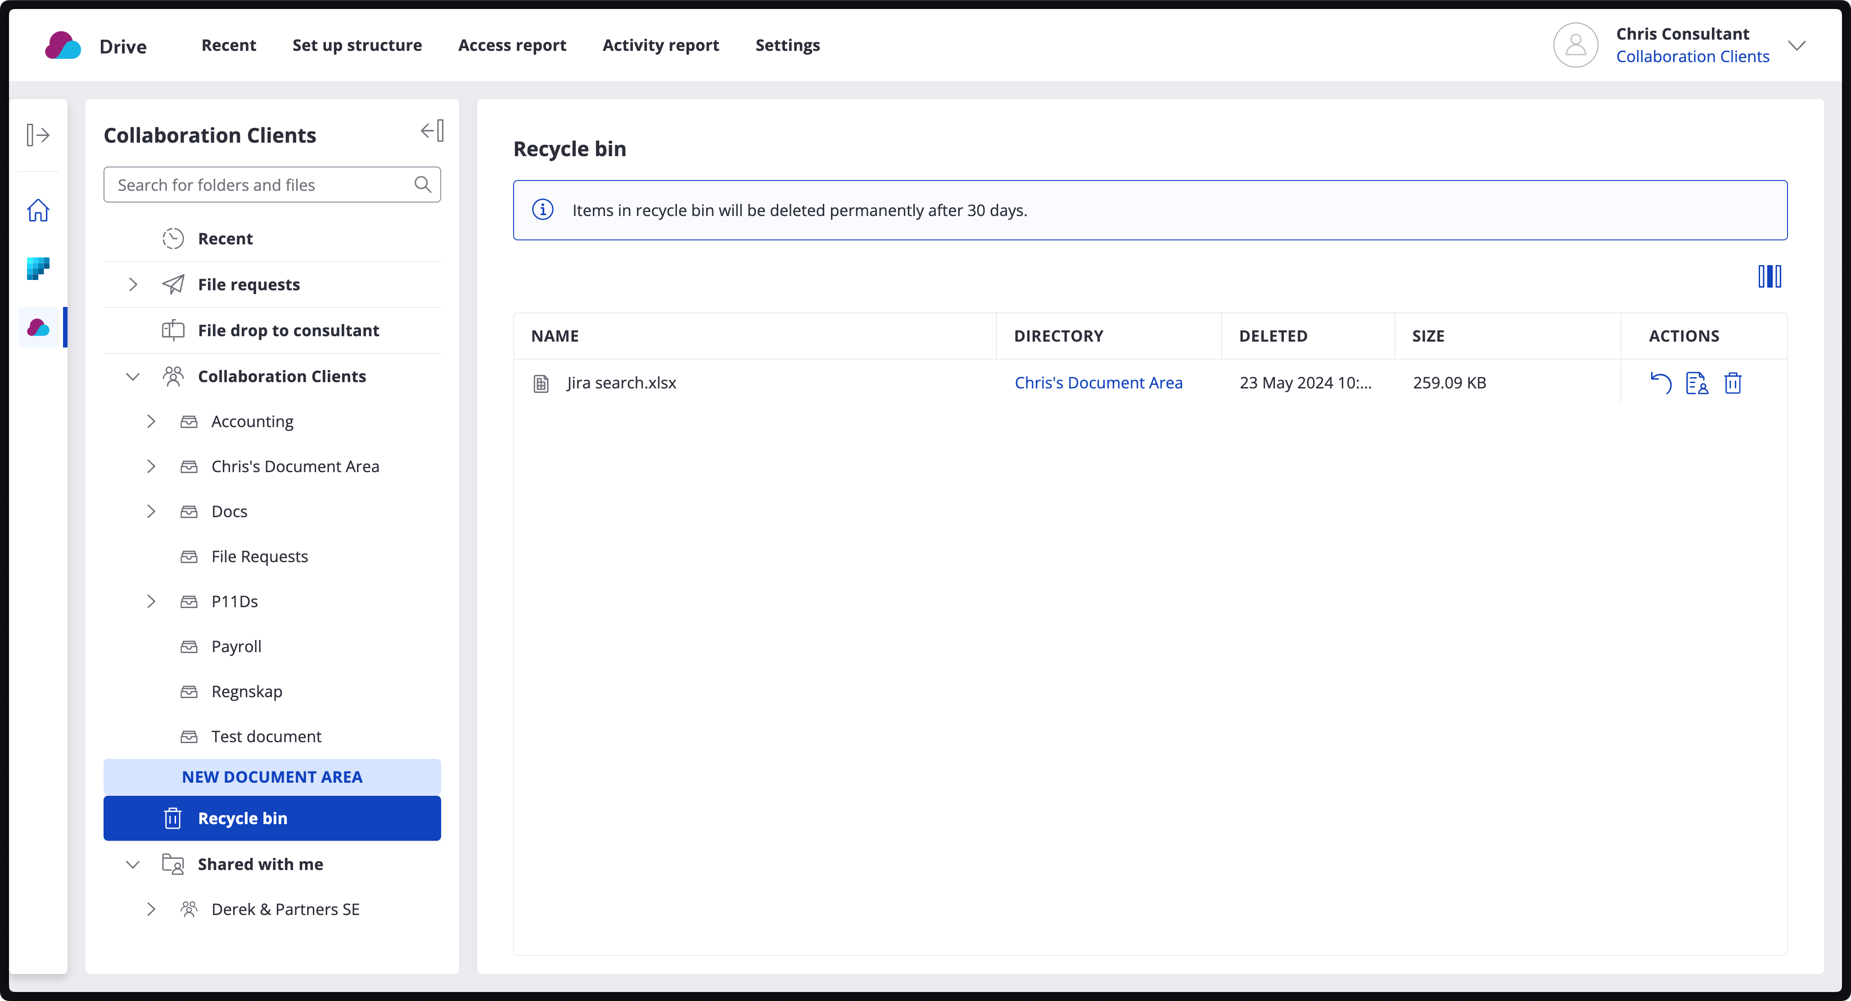Viewport: 1851px width, 1001px height.
Task: Open the Activity report menu
Action: 660,45
